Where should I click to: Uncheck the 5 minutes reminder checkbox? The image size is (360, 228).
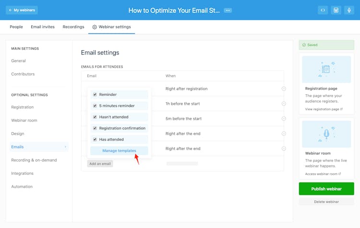tap(95, 106)
